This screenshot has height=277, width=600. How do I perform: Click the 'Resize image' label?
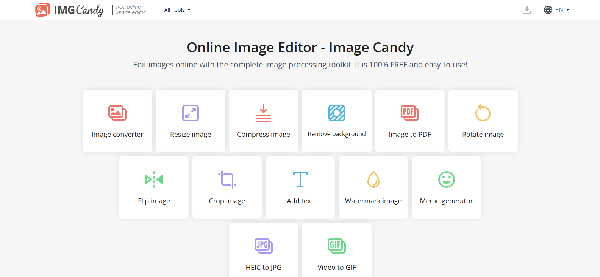pos(191,135)
